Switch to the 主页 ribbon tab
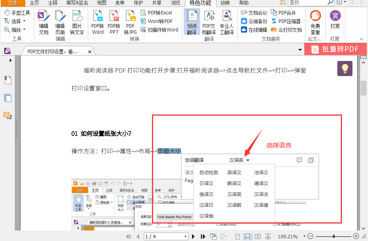The width and height of the screenshot is (368, 241). coord(34,3)
